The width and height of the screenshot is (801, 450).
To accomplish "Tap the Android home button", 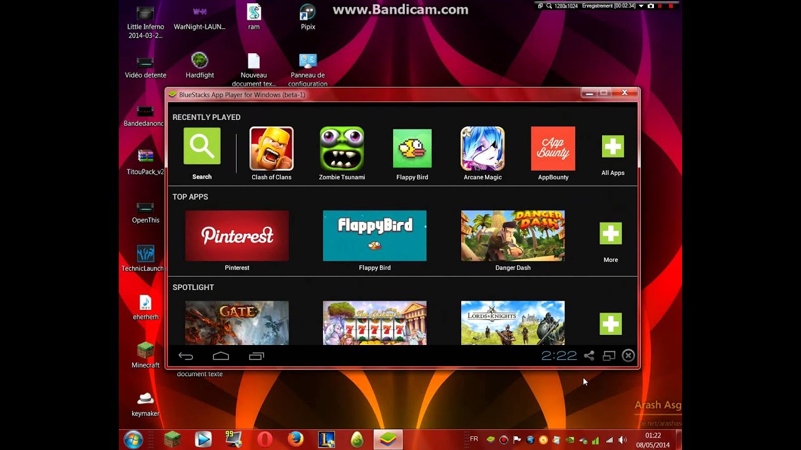I will click(221, 356).
